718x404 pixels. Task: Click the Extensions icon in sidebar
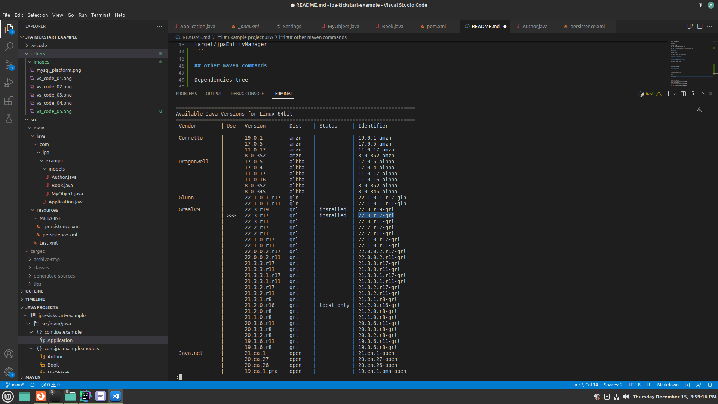9,101
